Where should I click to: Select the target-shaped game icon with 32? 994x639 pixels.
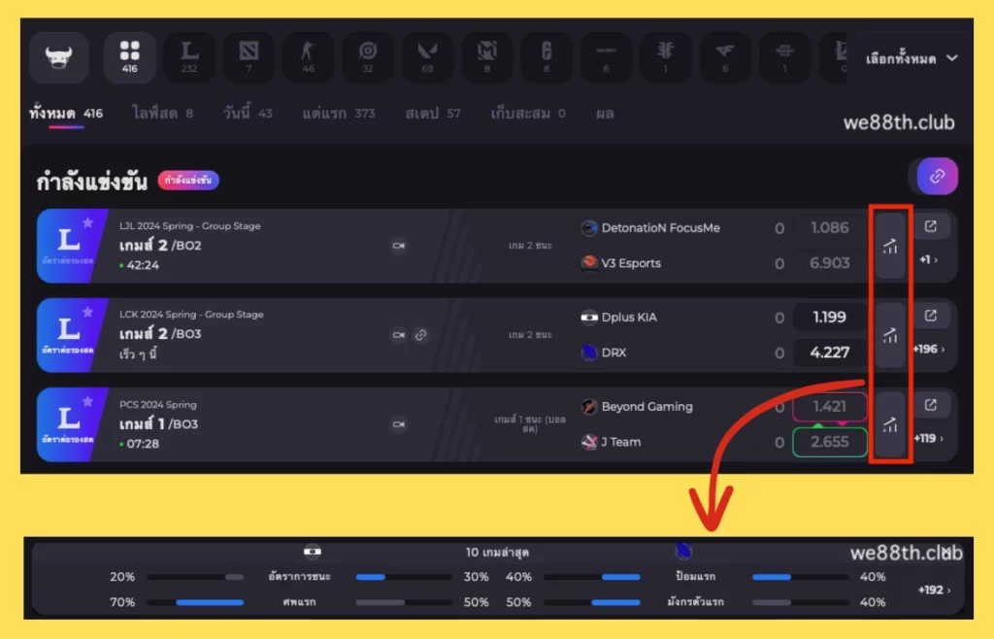tap(368, 57)
